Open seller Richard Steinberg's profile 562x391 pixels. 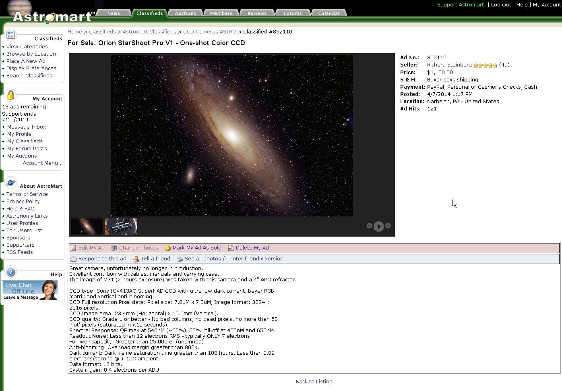449,65
